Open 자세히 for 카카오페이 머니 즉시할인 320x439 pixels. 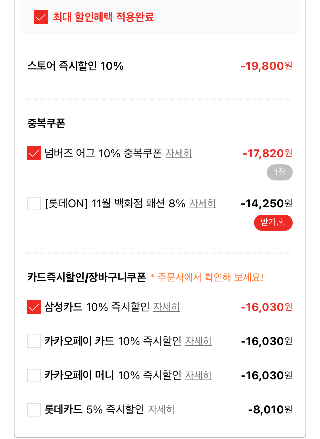click(x=198, y=376)
